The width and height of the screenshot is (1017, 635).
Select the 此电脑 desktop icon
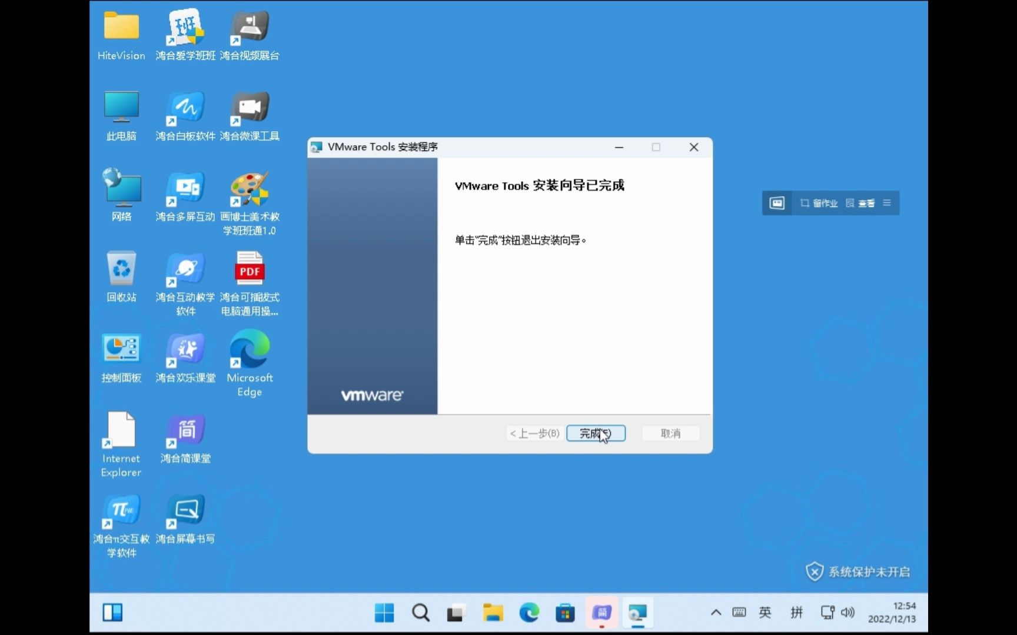point(121,116)
